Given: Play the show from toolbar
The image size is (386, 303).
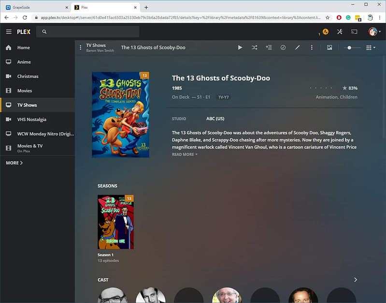Looking at the screenshot, I should (240, 47).
